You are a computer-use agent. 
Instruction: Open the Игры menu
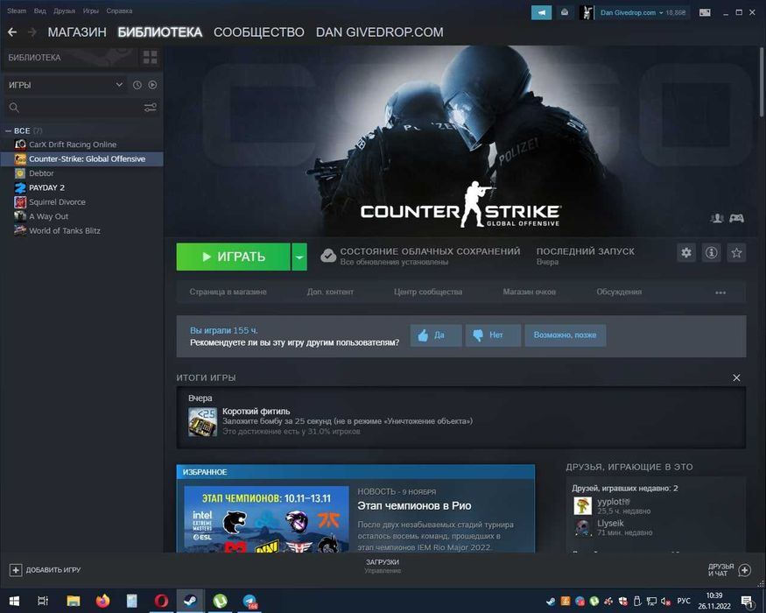pos(91,11)
